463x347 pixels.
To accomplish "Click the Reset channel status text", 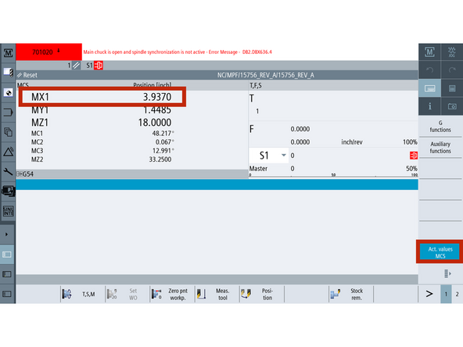I will tap(31, 75).
